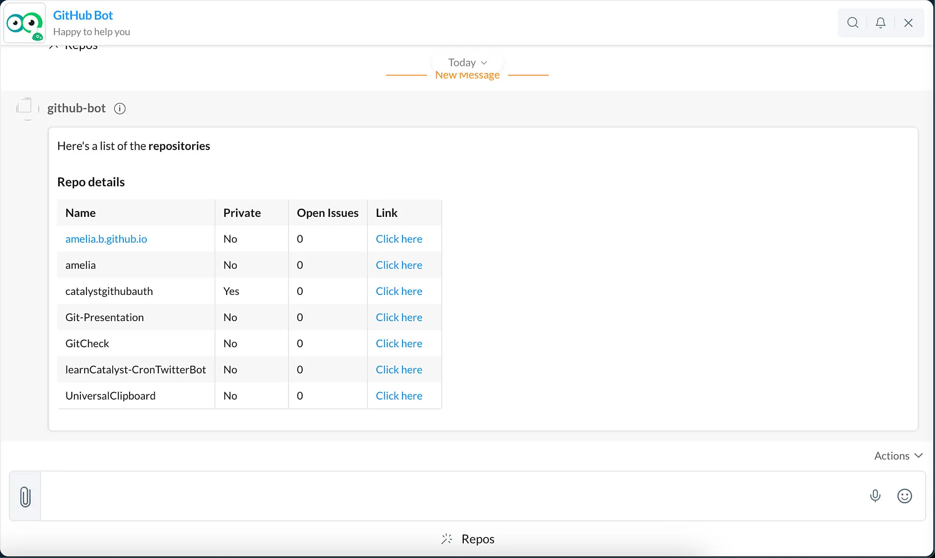Click the sparkle icon beside Repos
935x558 pixels.
(x=446, y=539)
